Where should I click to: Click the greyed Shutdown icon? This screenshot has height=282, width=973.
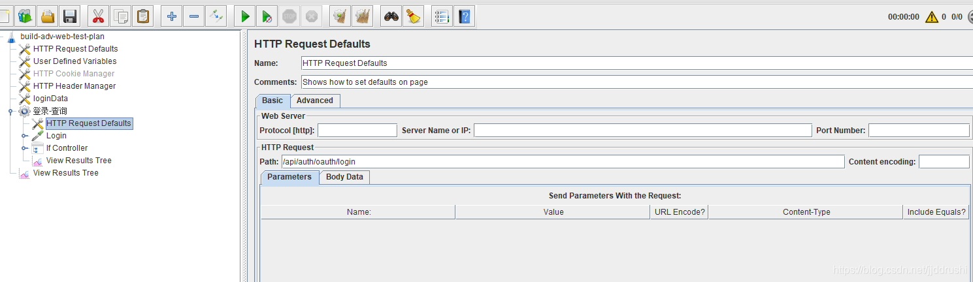[312, 16]
